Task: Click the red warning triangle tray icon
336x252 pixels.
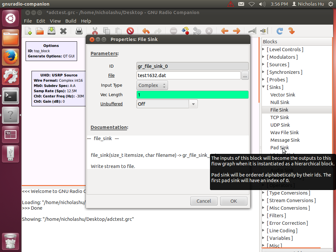Action: click(231, 4)
